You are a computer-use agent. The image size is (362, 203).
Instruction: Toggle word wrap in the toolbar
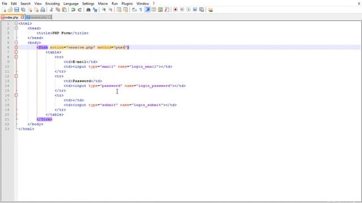coord(134,10)
